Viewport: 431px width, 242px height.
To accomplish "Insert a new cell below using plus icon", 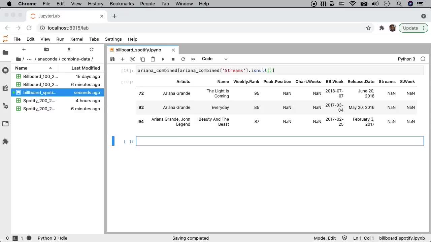I will click(123, 59).
